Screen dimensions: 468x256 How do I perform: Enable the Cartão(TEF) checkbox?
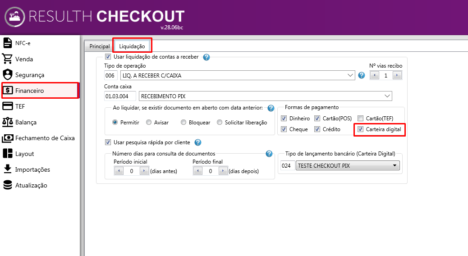coord(361,118)
